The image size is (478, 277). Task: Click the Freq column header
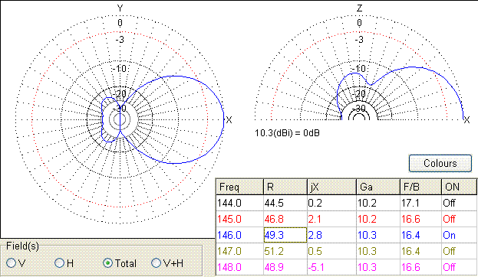pos(239,187)
